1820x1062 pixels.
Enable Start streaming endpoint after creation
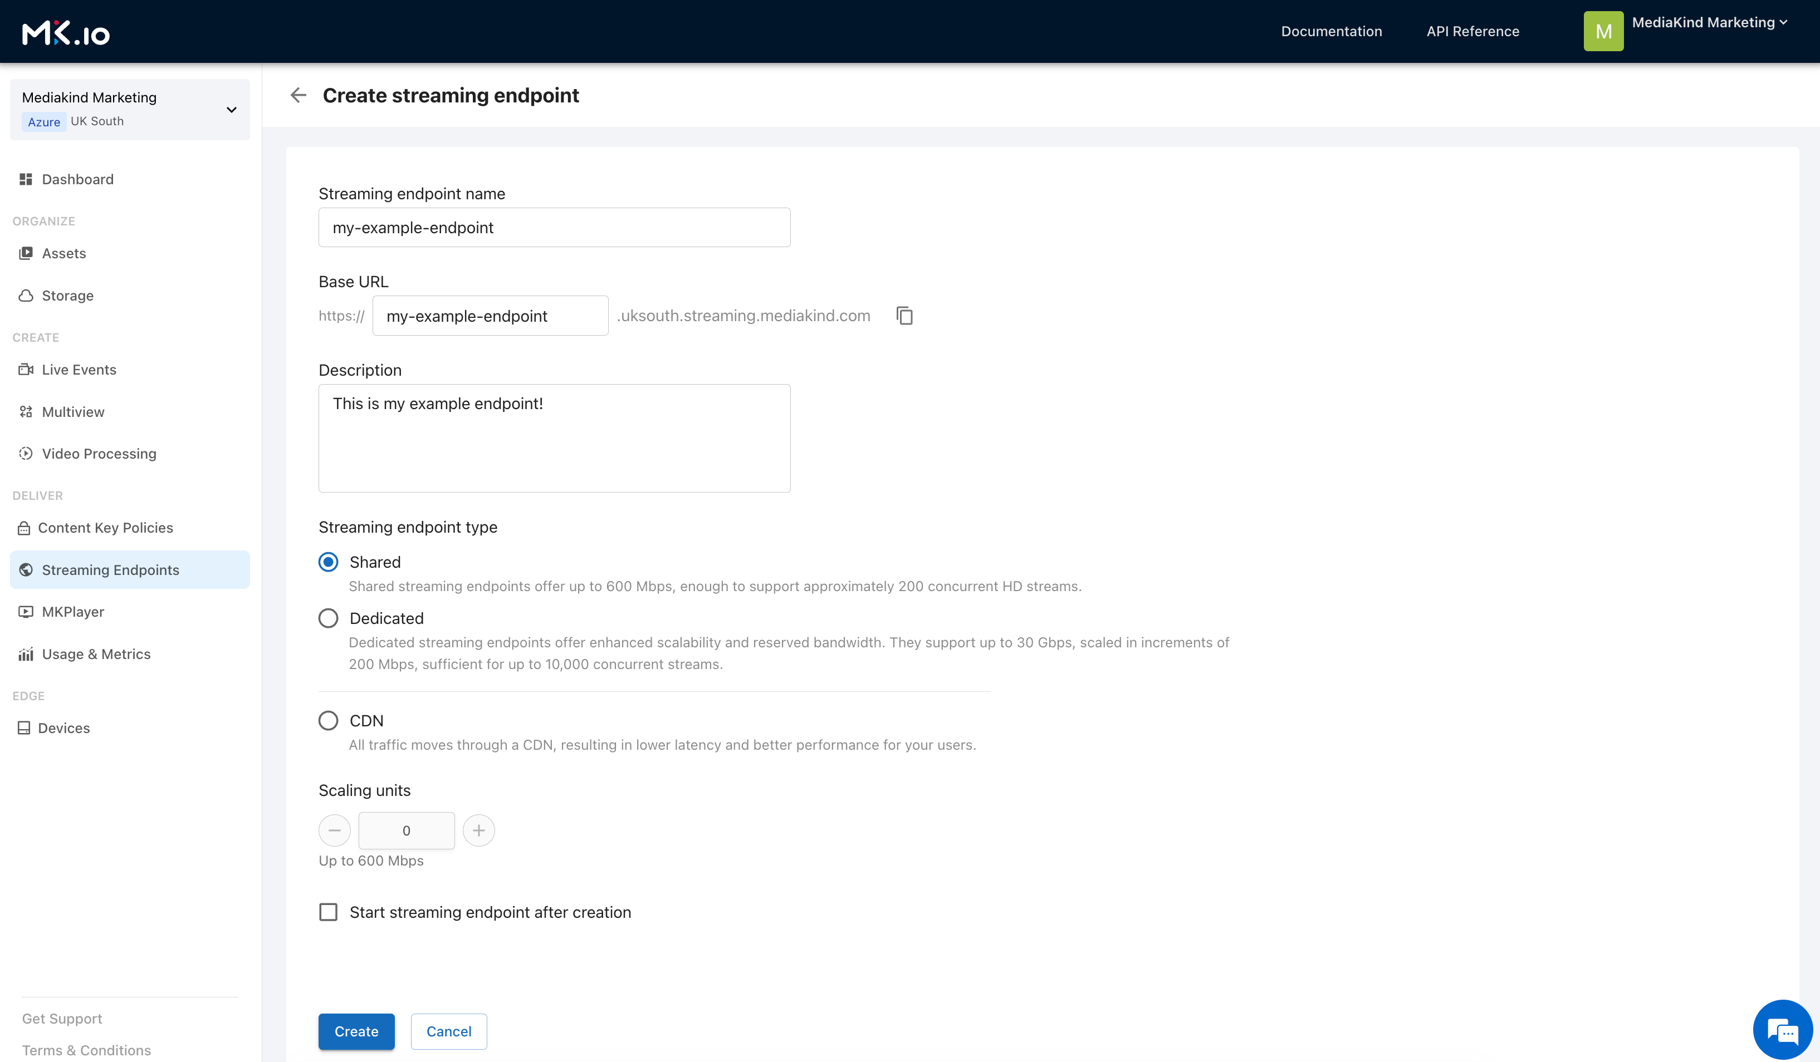click(x=329, y=912)
